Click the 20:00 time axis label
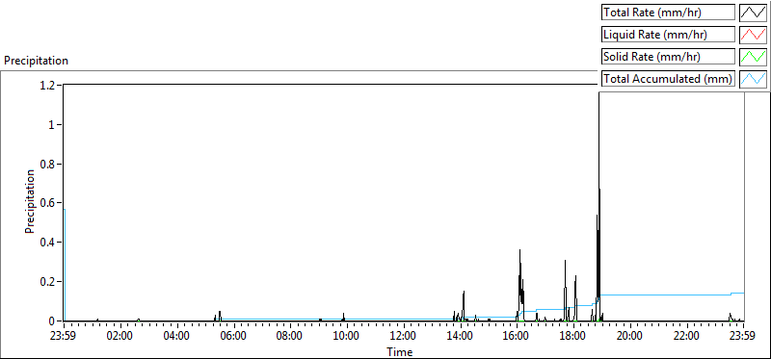Screen dimensions: 771x359 (630, 337)
